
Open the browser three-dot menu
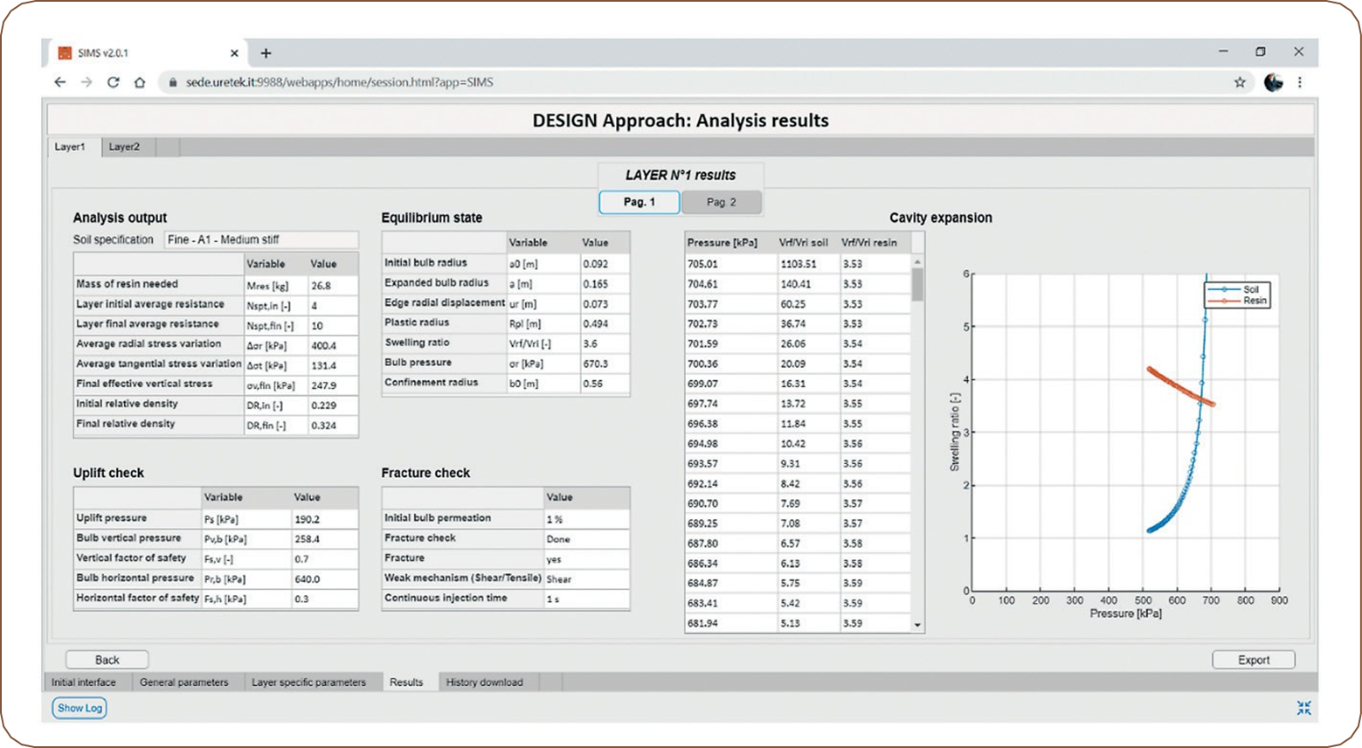coord(1300,82)
